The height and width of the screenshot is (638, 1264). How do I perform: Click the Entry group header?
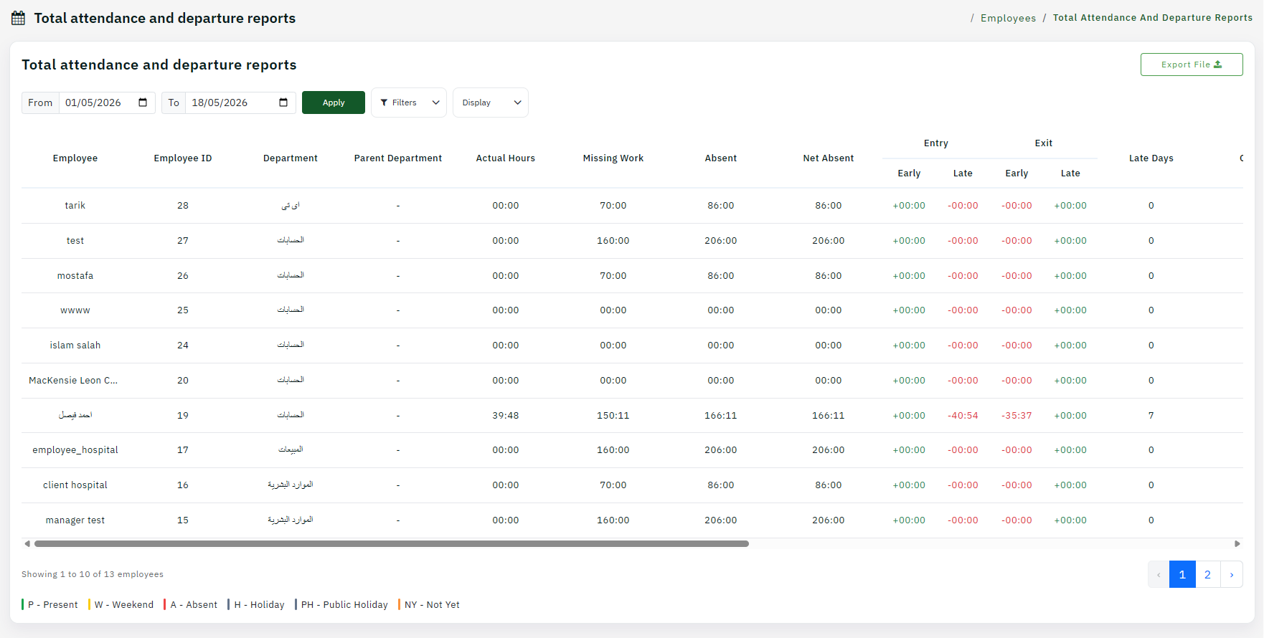point(936,143)
